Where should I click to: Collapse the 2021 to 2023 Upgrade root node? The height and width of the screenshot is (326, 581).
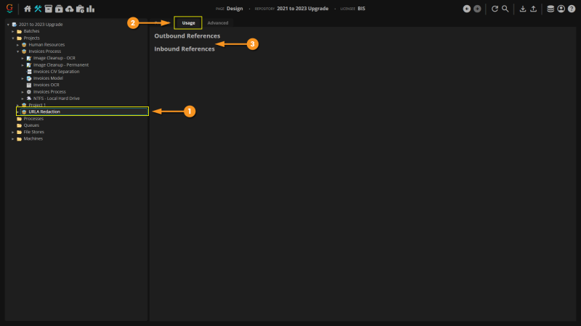tap(8, 25)
